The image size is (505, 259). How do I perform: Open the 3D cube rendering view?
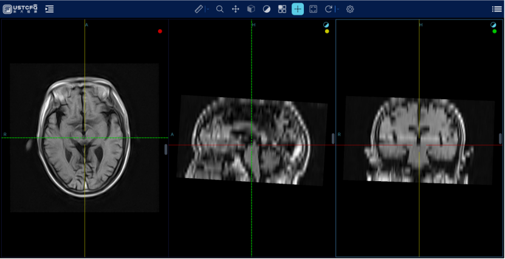[251, 9]
